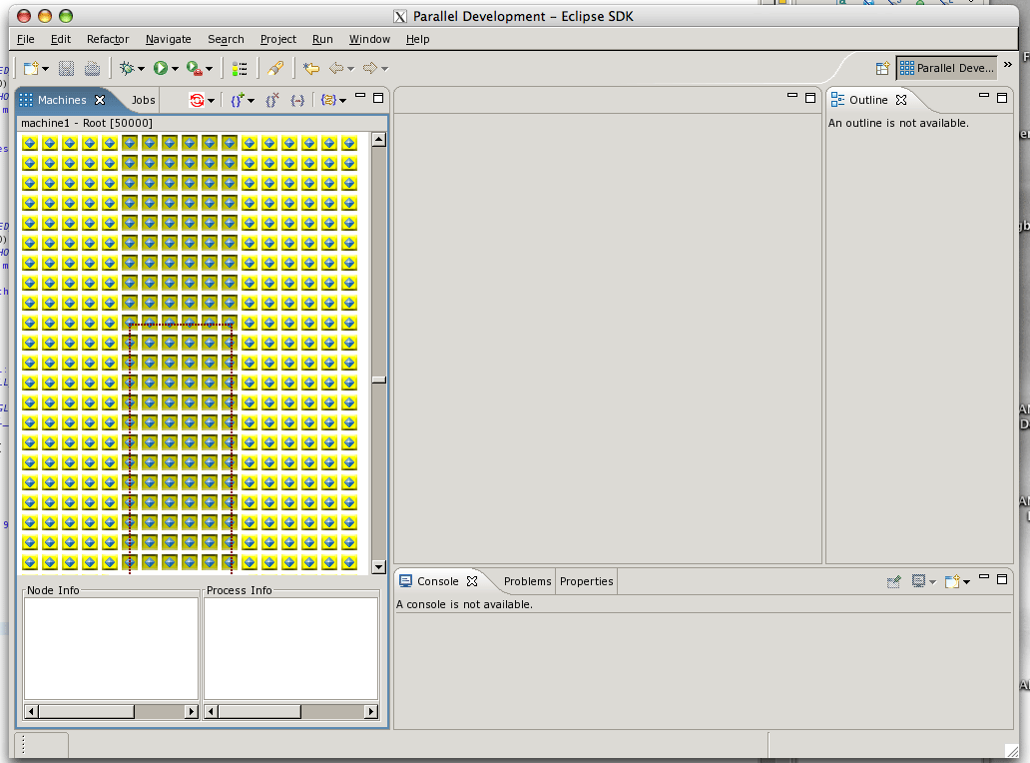Open the Create Set dropdown arrow
1030x763 pixels.
[x=251, y=101]
